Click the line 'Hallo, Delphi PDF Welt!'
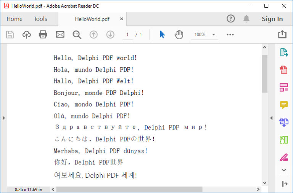293x193 pixels. click(x=93, y=81)
